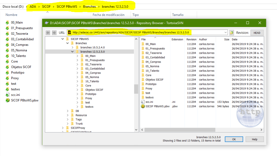
Task: Click the HEAD revision button
Action: (257, 33)
